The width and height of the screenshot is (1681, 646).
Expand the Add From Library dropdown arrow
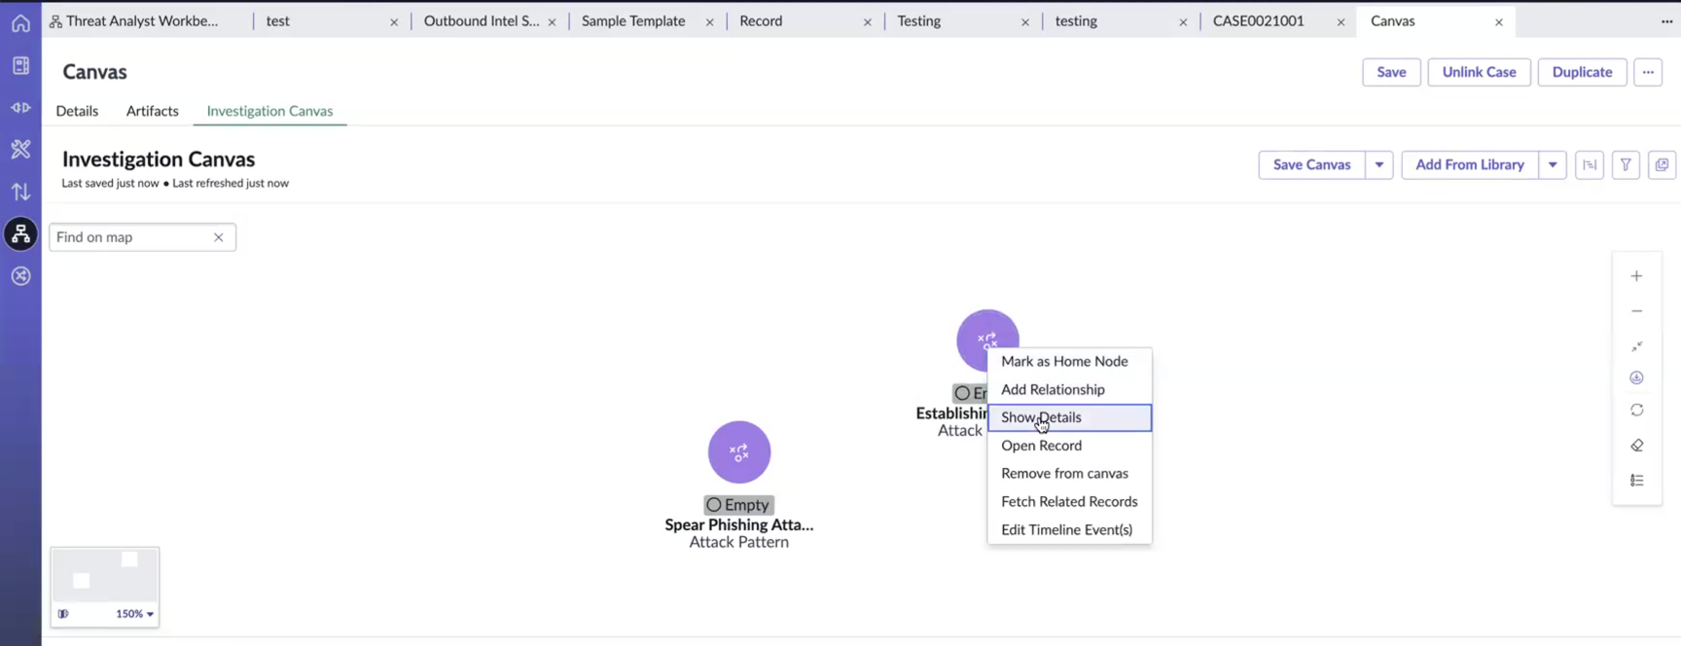tap(1553, 165)
